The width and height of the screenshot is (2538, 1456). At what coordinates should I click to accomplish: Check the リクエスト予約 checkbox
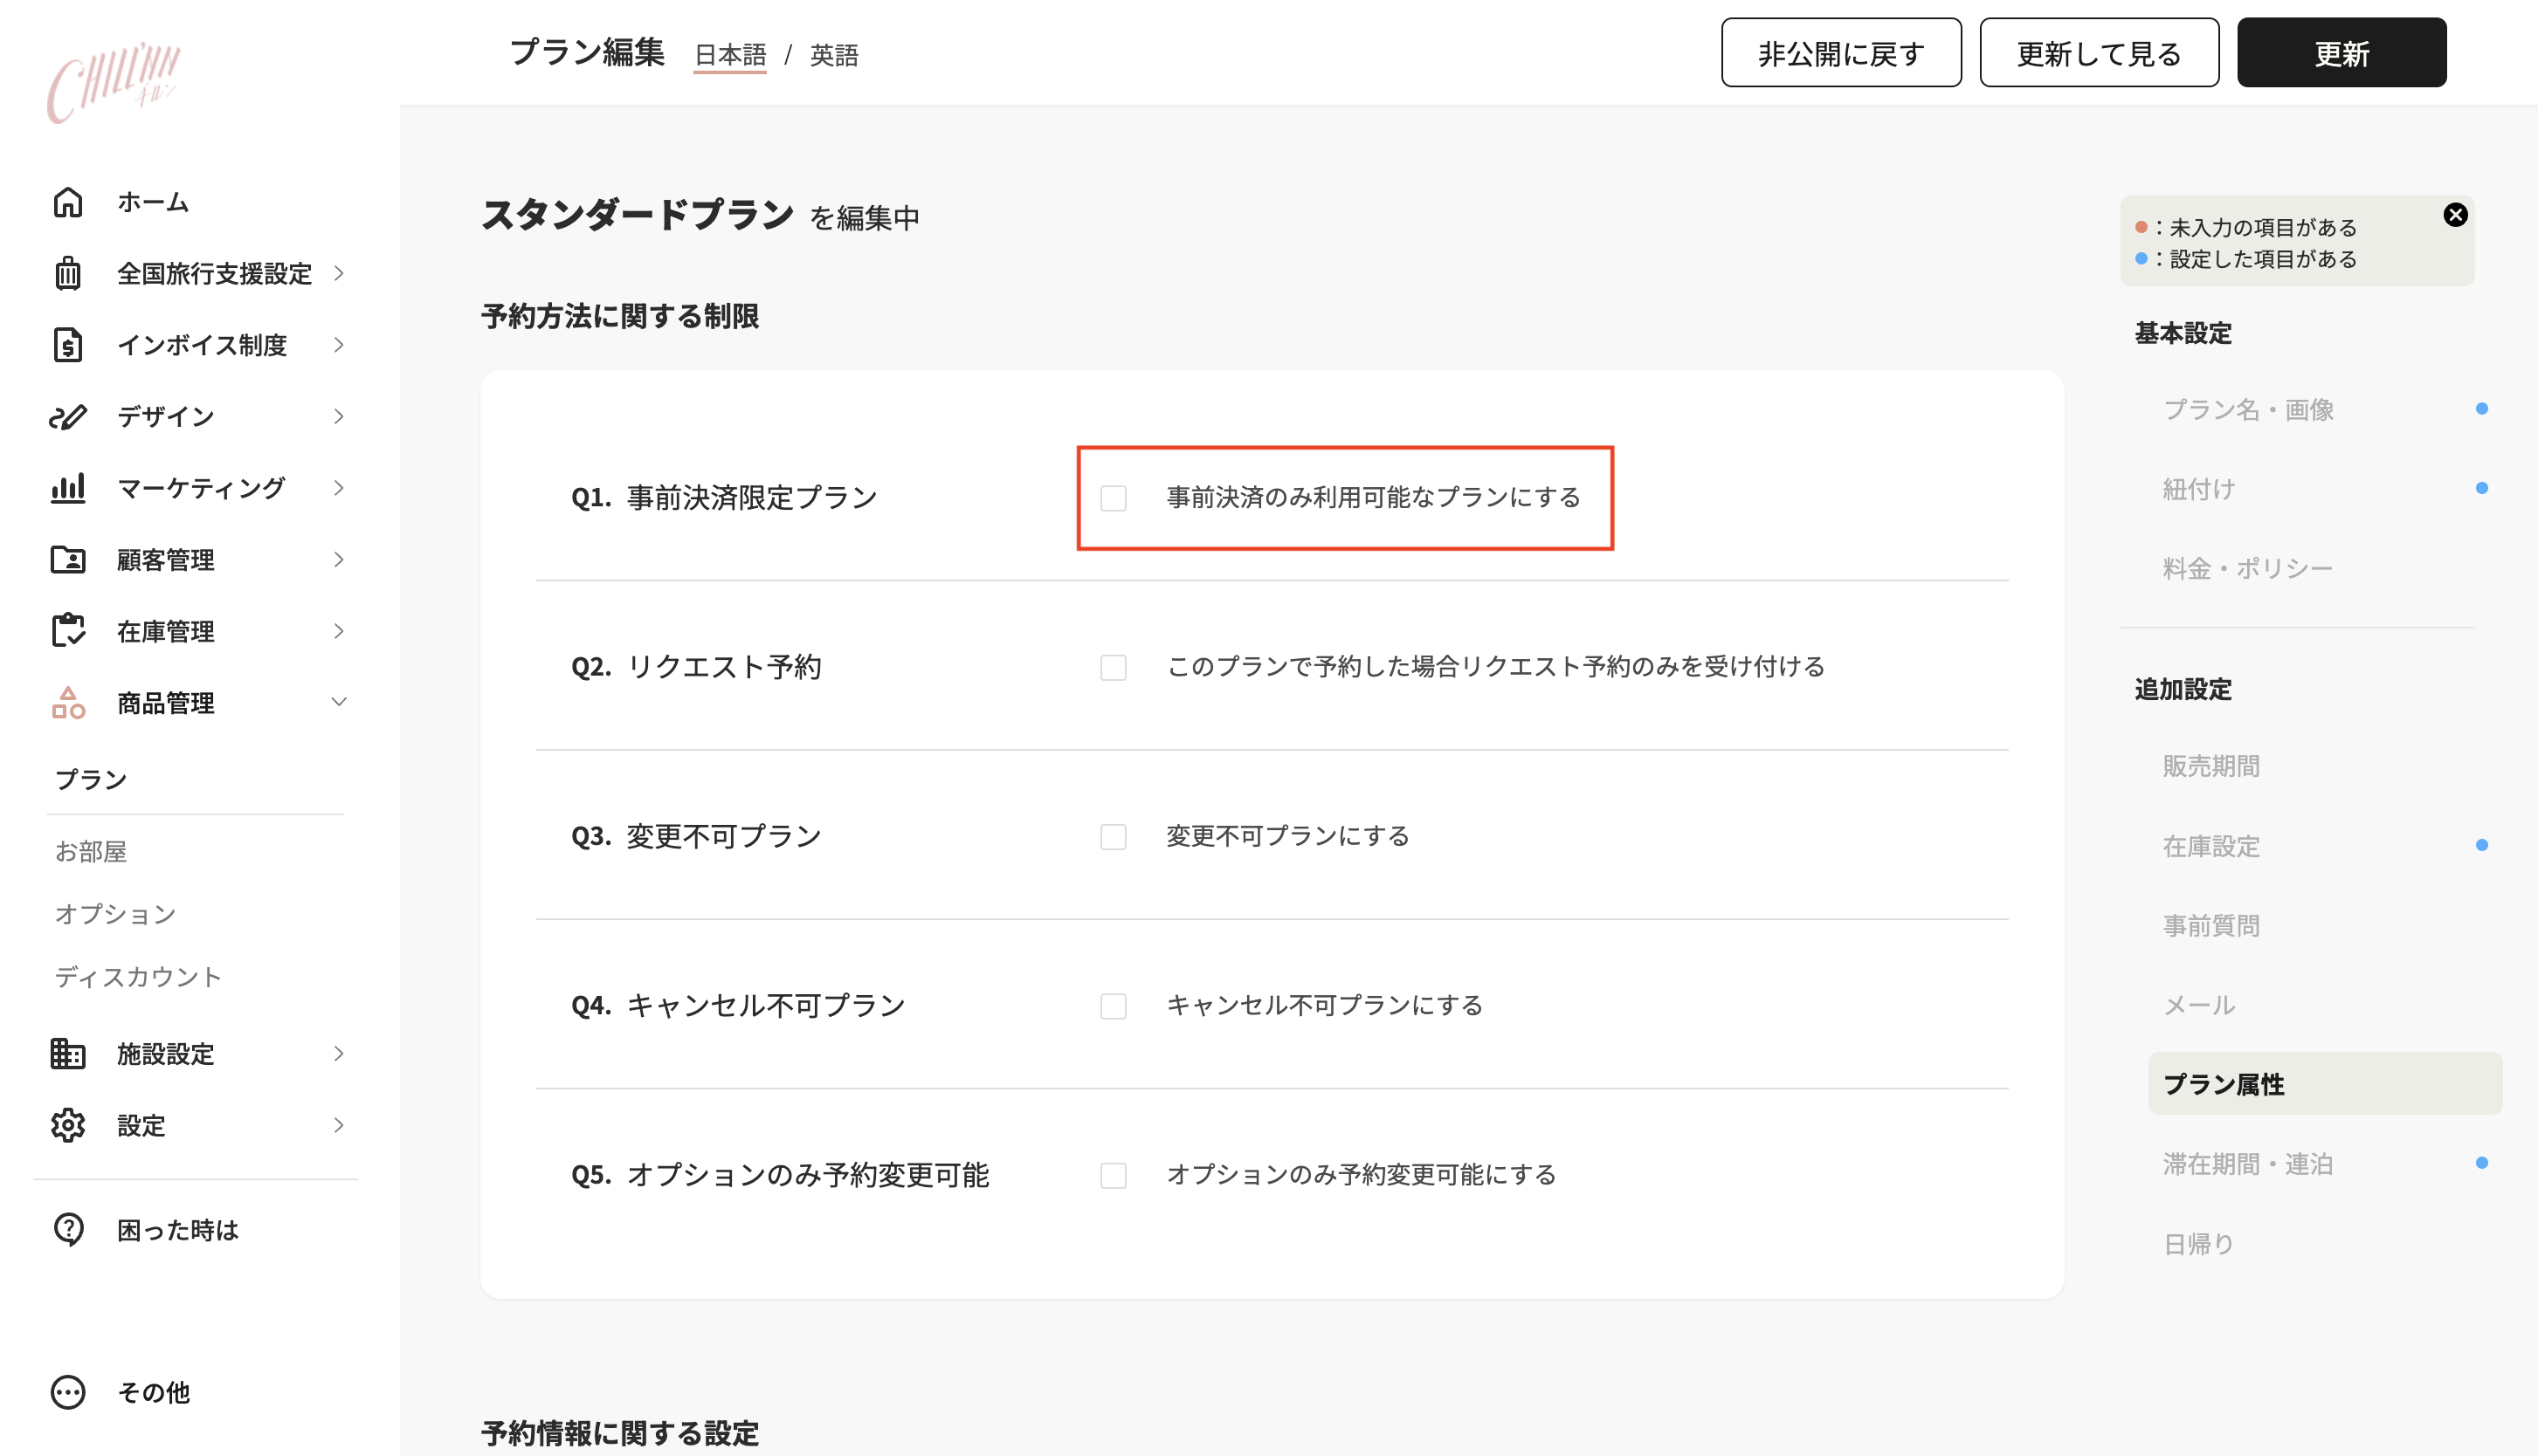[x=1113, y=667]
